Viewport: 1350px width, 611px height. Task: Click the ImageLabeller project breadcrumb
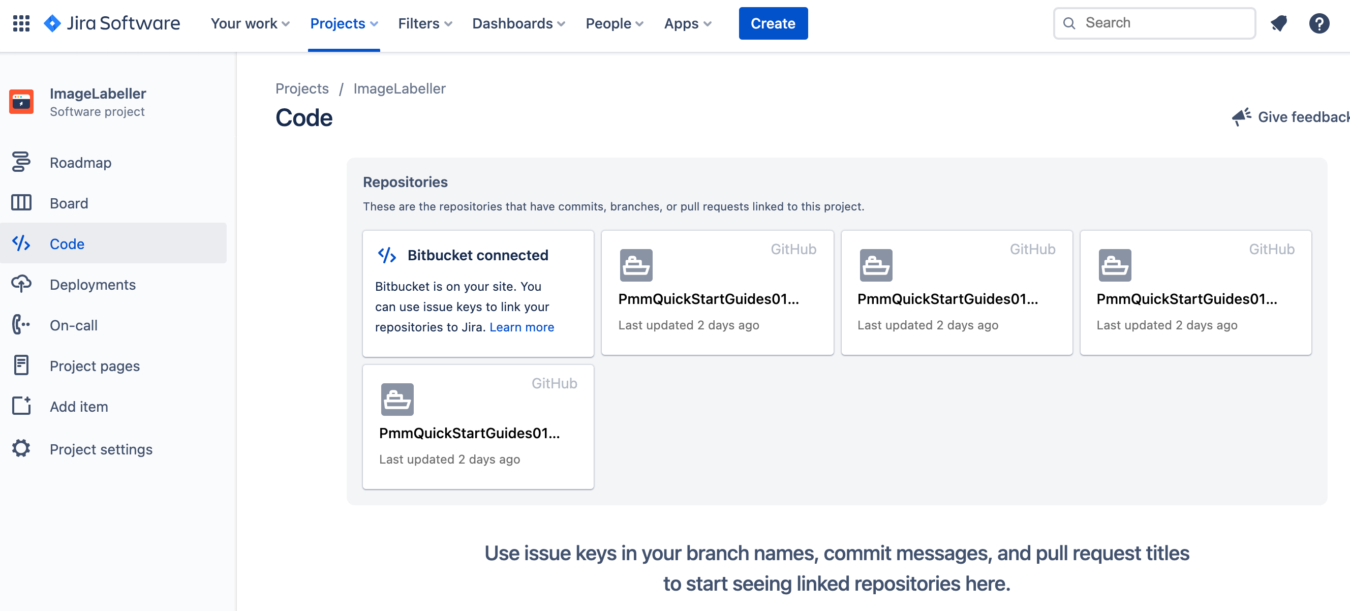(400, 88)
